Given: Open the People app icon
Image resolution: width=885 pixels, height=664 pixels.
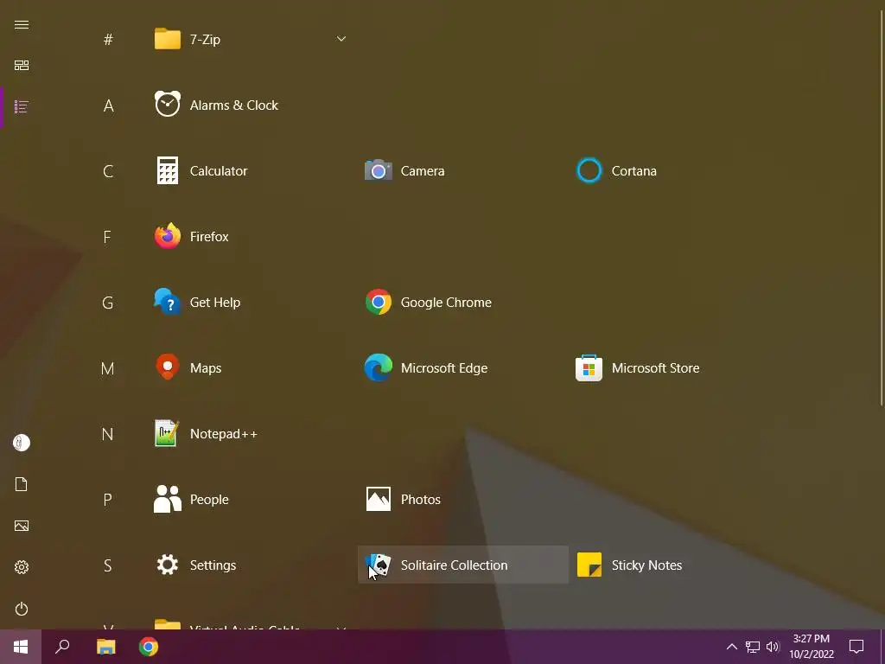Looking at the screenshot, I should [x=168, y=499].
